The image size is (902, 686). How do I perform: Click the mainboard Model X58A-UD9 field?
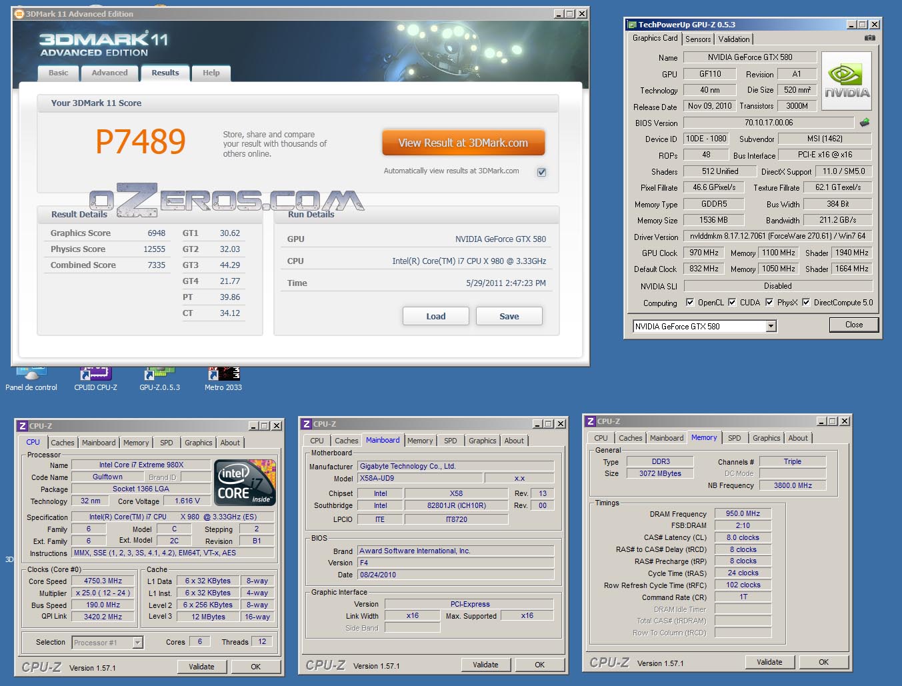point(420,478)
